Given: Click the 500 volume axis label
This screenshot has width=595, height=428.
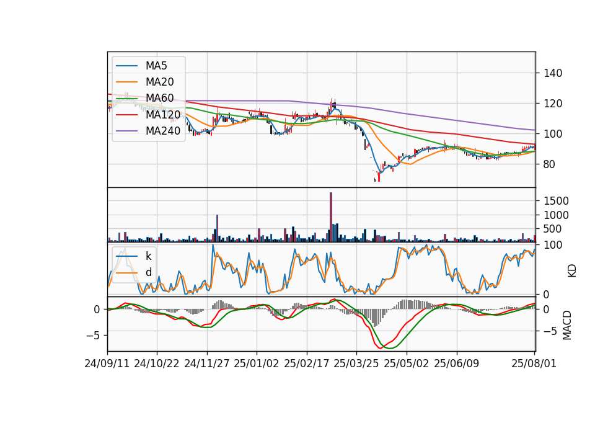Looking at the screenshot, I should click(553, 229).
